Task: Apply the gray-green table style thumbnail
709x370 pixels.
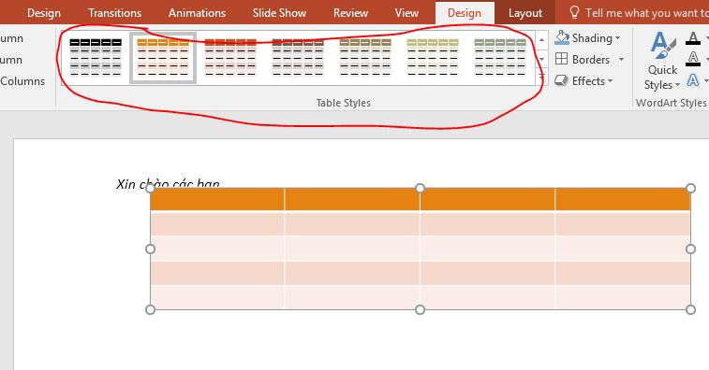Action: [x=499, y=58]
